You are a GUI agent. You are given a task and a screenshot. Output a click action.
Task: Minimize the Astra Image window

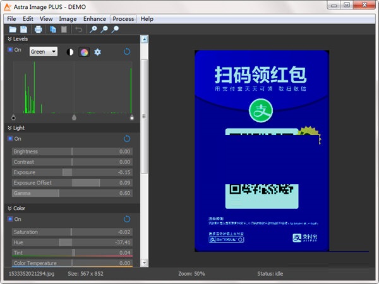334,5
